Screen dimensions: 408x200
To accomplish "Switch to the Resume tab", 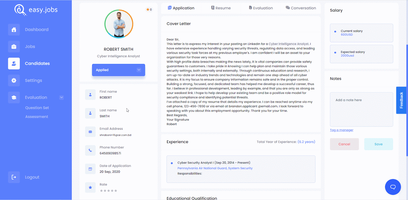I will click(221, 8).
